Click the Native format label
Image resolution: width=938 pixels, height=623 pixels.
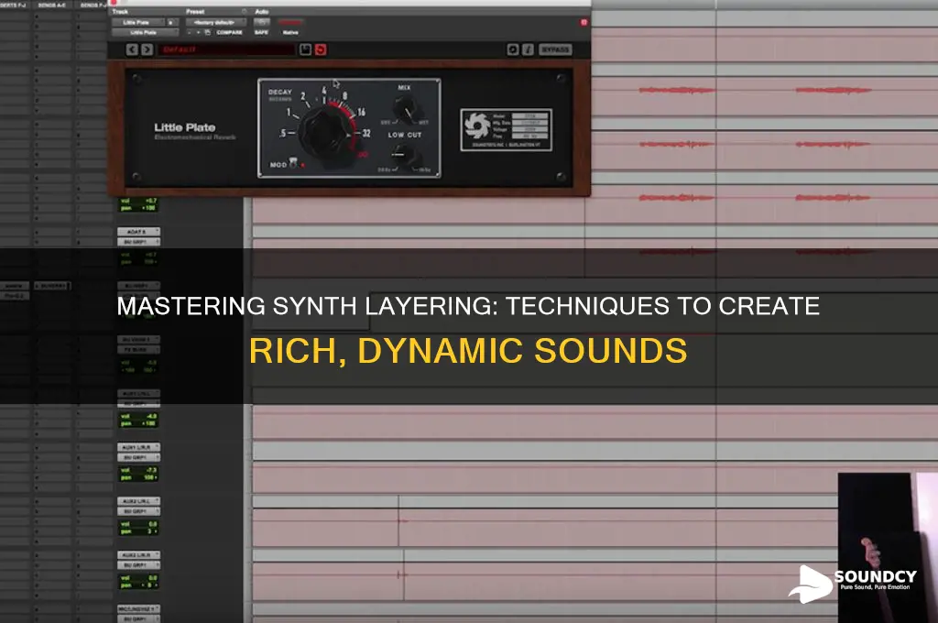tap(290, 32)
